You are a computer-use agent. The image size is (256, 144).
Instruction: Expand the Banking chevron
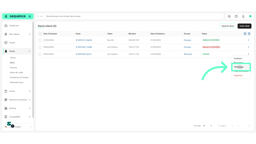click(29, 108)
